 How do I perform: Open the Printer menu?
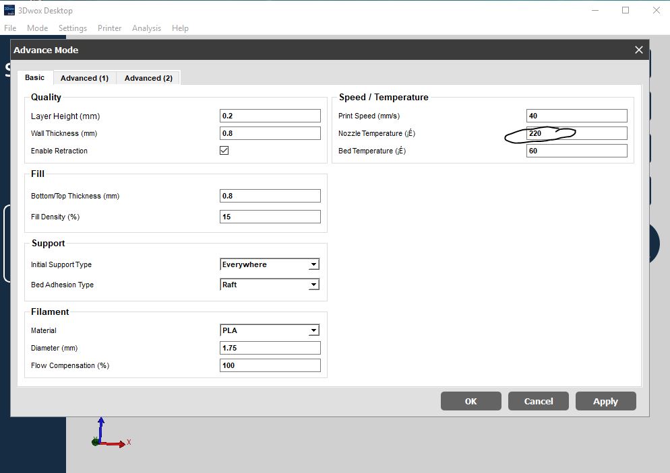[109, 28]
